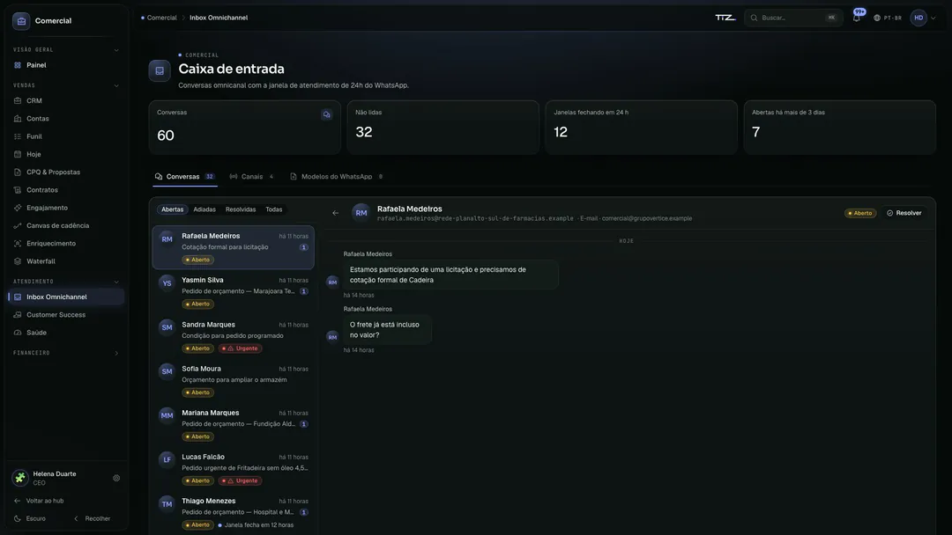Open Sandra Marques conversation
This screenshot has width=952, height=535.
[233, 336]
